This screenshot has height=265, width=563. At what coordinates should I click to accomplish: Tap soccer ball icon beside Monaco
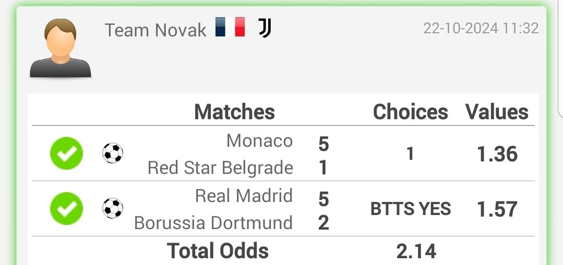[x=113, y=153]
